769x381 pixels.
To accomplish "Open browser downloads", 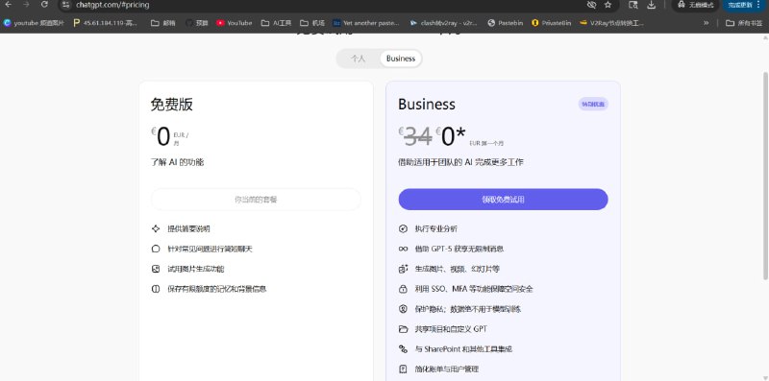I will [x=652, y=5].
